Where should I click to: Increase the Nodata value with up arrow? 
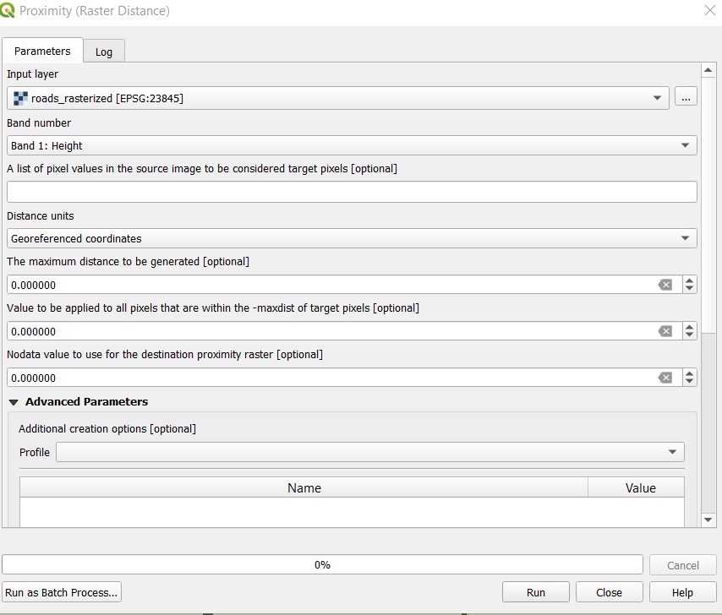tap(690, 373)
